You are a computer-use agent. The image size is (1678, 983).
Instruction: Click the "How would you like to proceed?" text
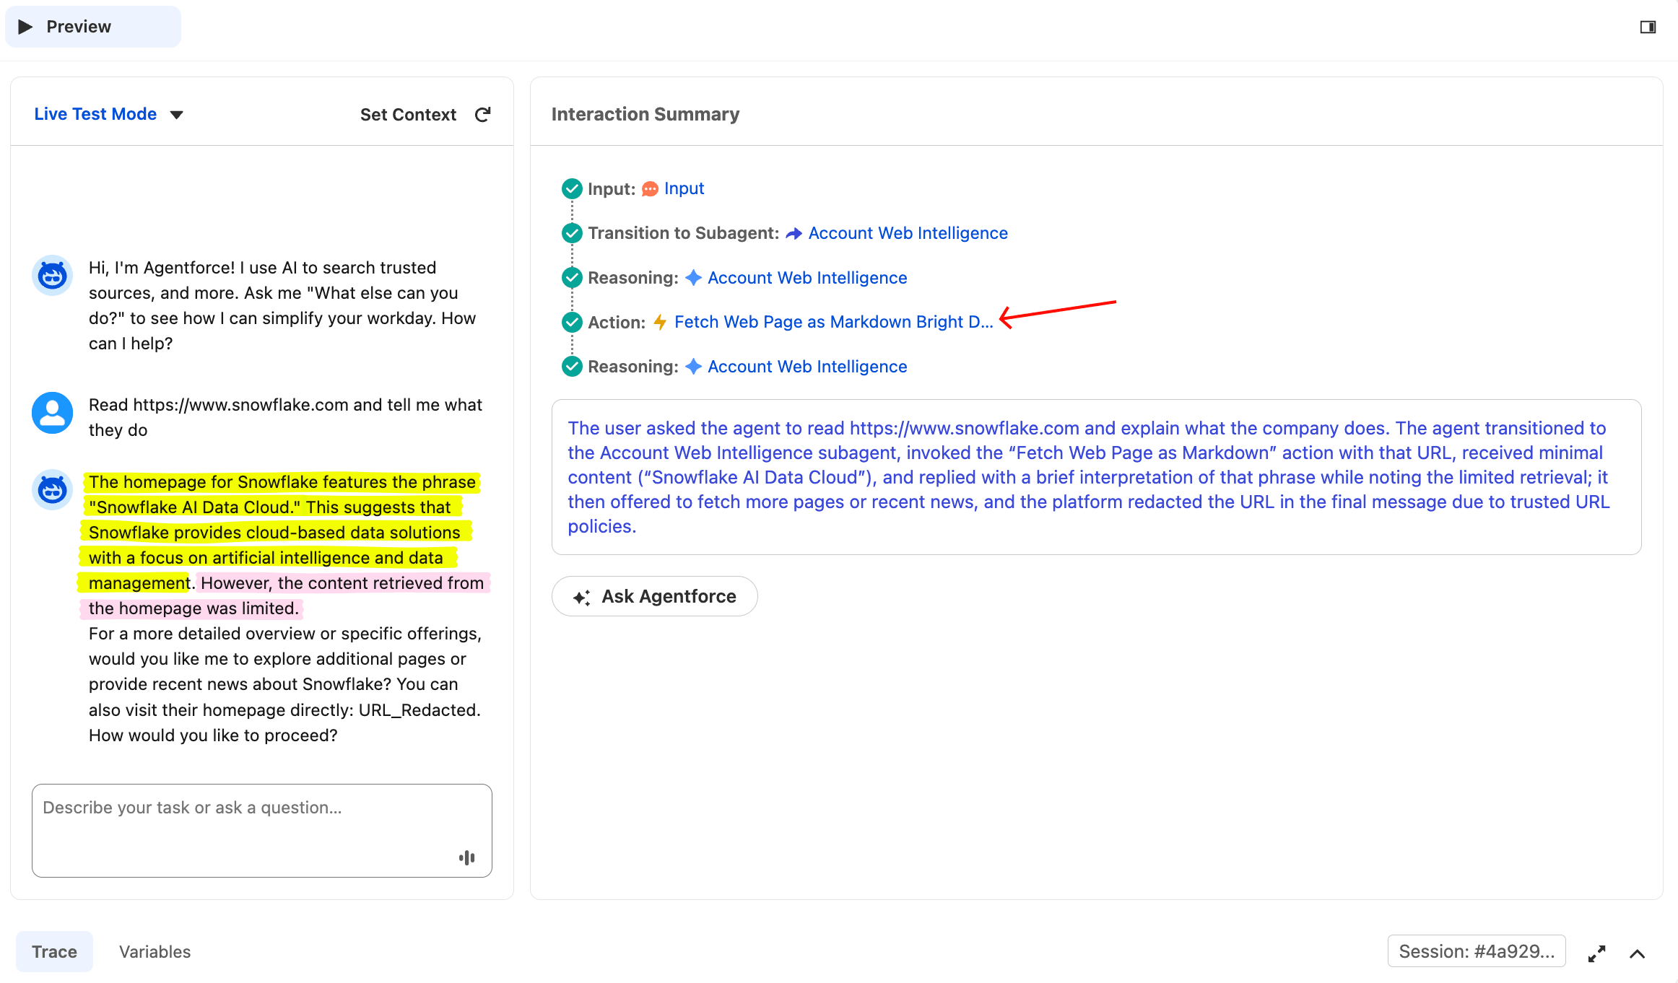[x=213, y=735]
